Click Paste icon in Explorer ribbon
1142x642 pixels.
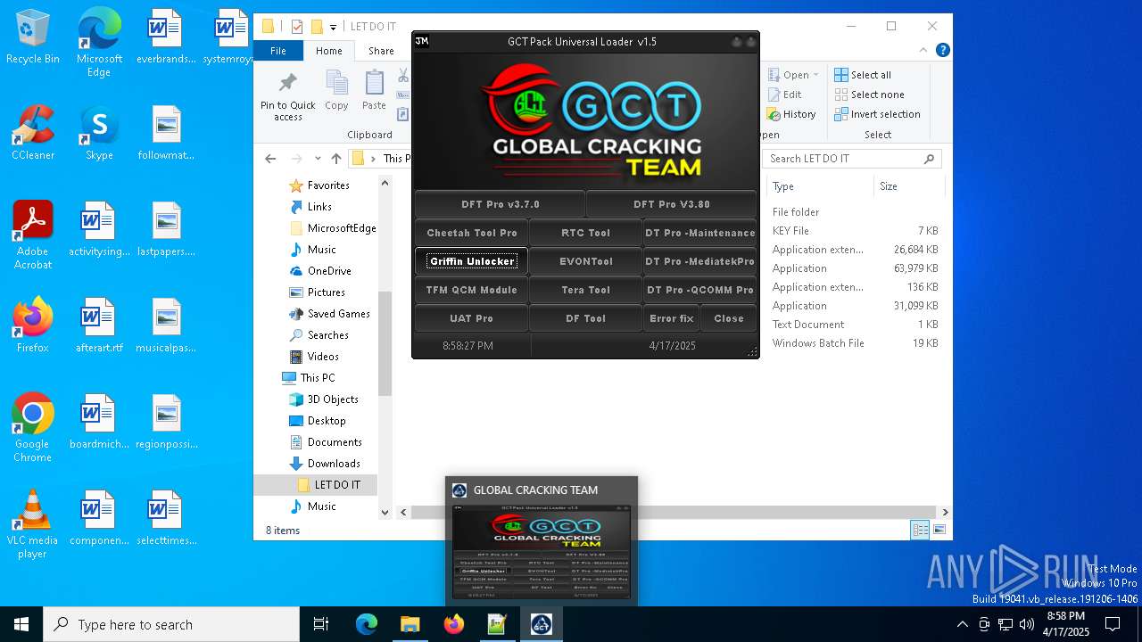tap(374, 91)
